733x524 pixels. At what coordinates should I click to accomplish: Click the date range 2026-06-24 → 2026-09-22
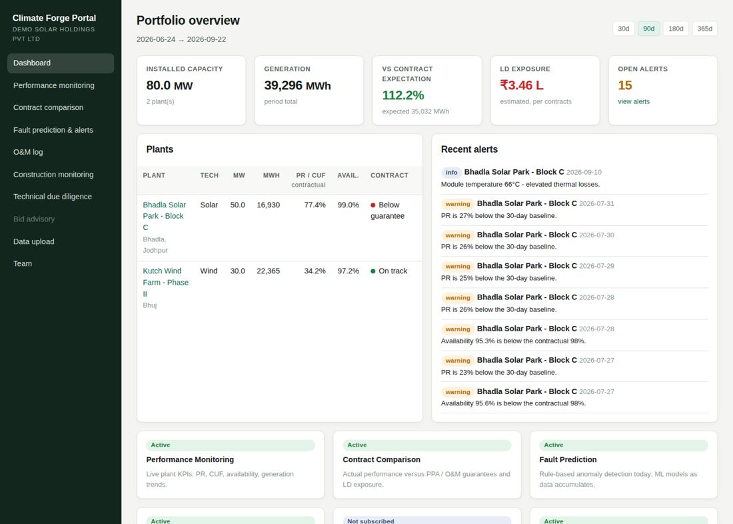[x=181, y=39]
